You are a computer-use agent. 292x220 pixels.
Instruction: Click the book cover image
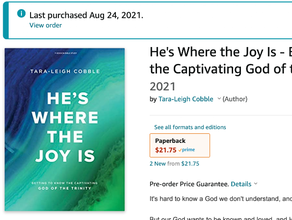pyautogui.click(x=65, y=130)
